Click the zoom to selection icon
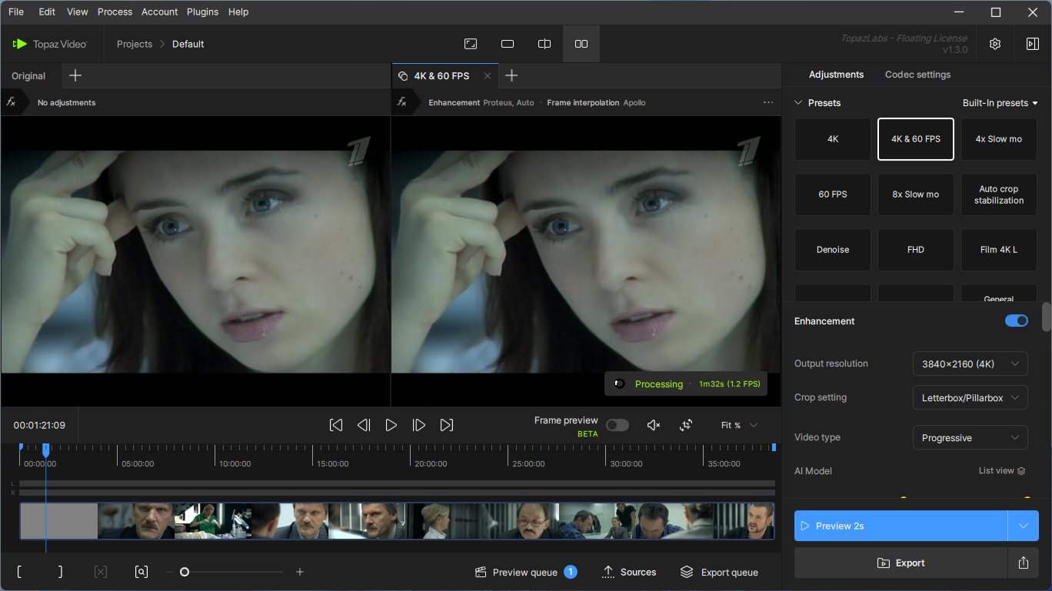Image resolution: width=1052 pixels, height=591 pixels. tap(141, 572)
